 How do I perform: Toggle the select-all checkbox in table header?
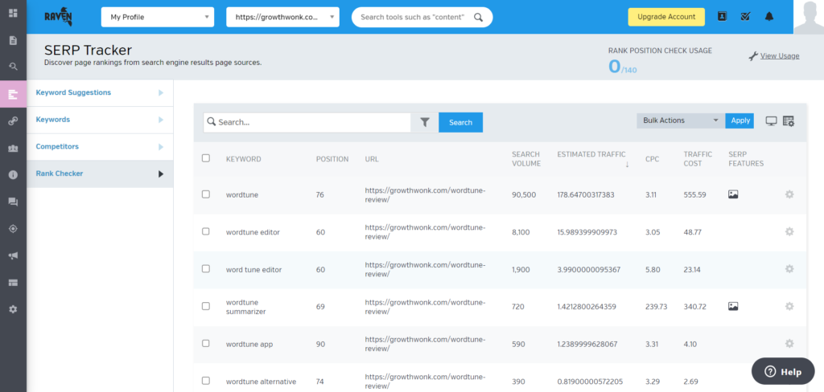pyautogui.click(x=206, y=158)
